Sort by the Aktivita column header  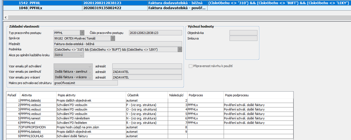click(38, 95)
